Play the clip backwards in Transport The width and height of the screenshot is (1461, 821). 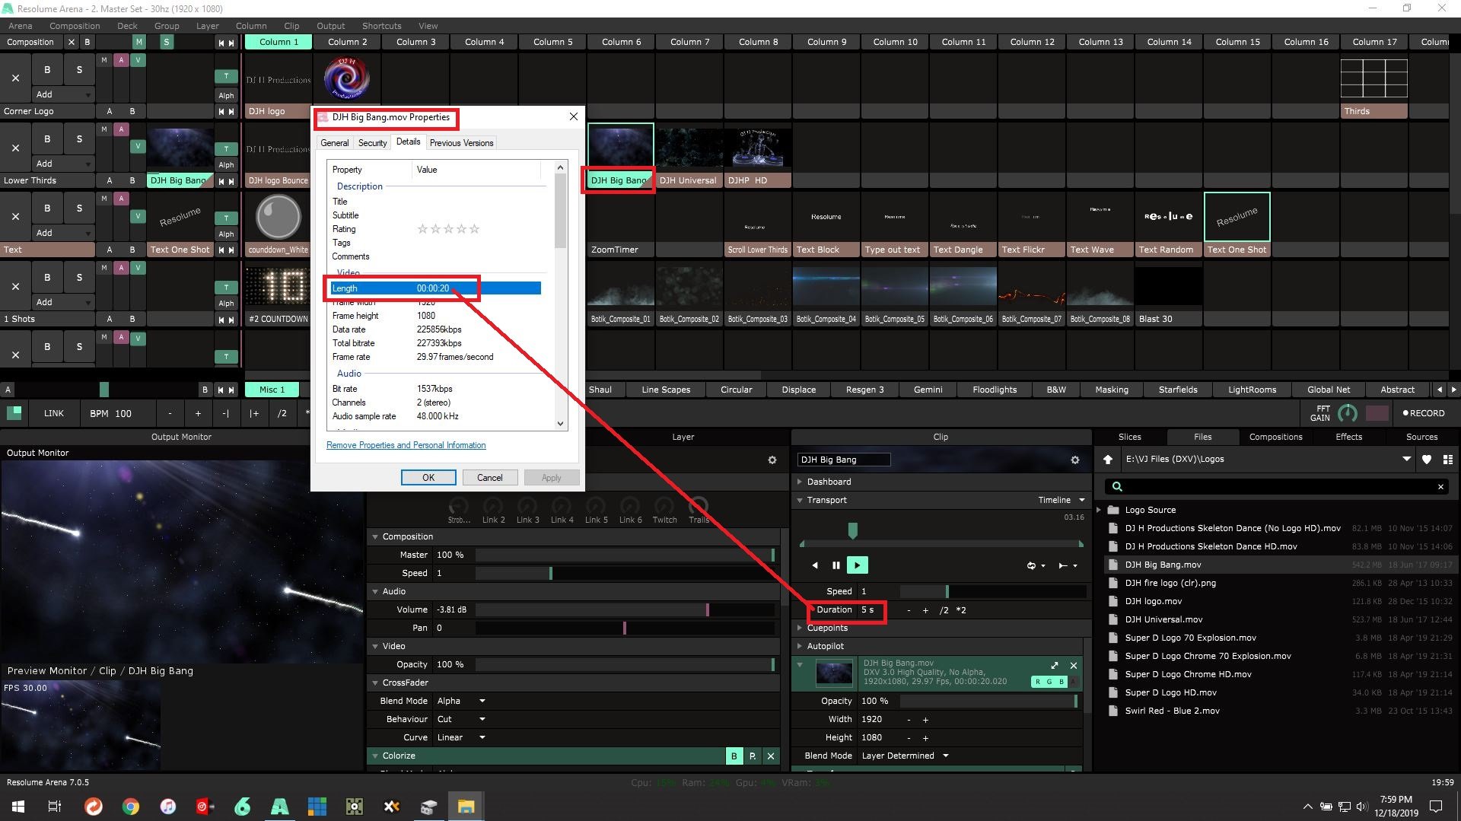coord(815,565)
